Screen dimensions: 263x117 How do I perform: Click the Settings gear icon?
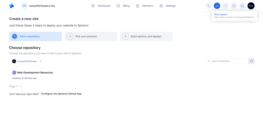[x=161, y=6]
